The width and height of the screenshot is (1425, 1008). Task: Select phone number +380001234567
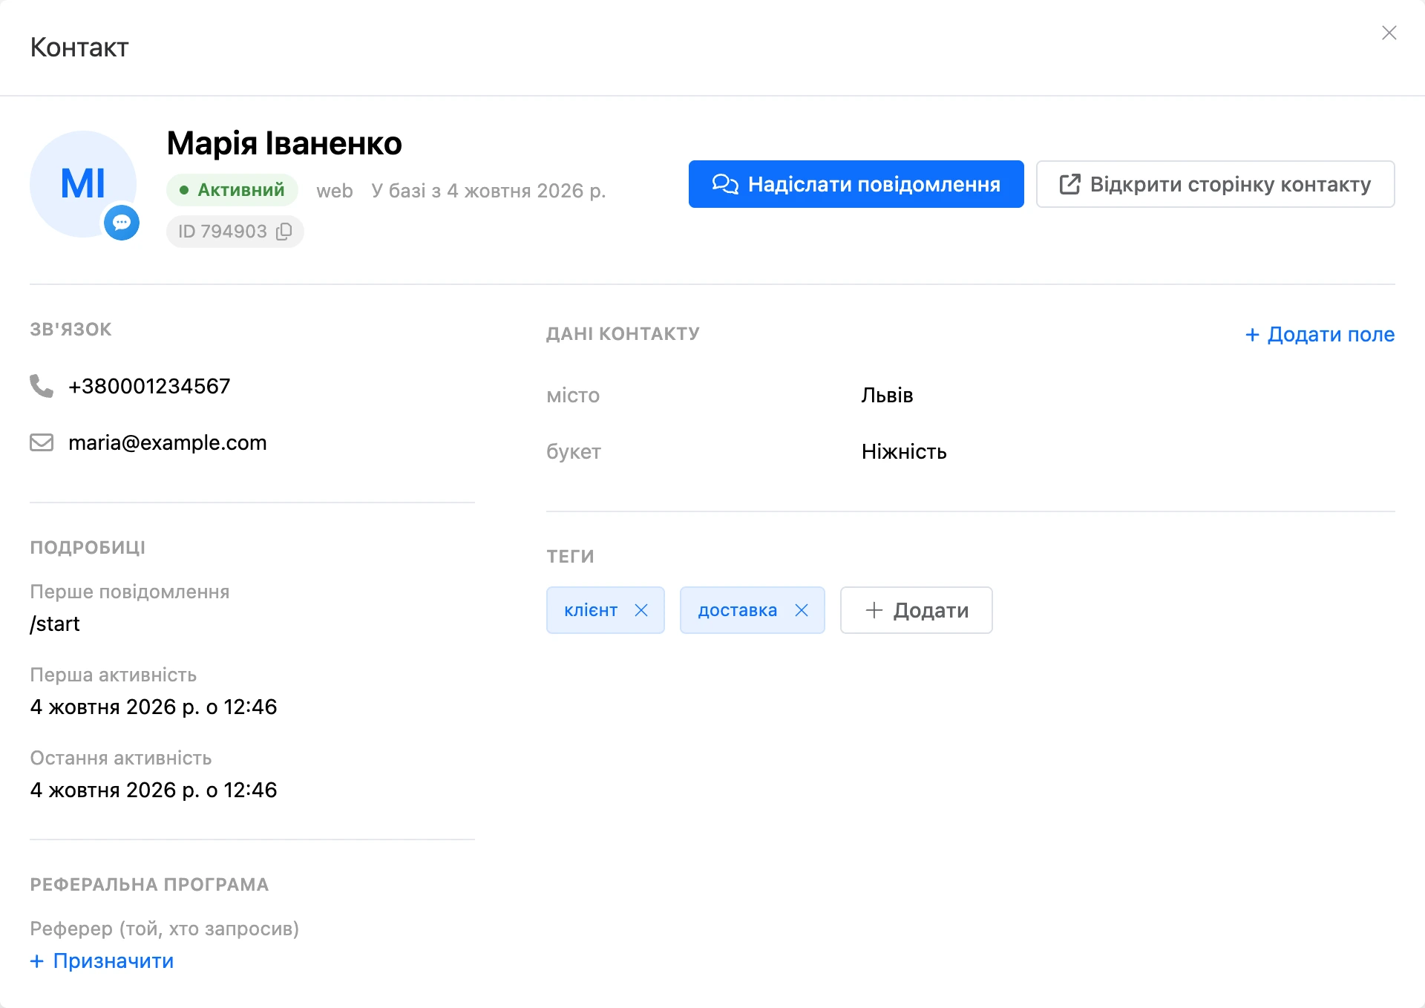click(149, 386)
